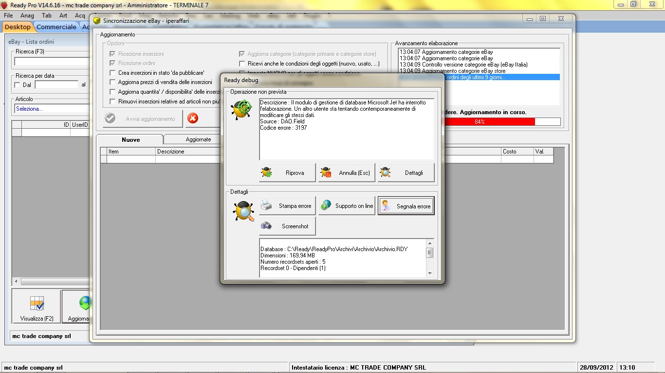
Task: Click the 'Codice errore : 3197' text
Action: click(283, 128)
